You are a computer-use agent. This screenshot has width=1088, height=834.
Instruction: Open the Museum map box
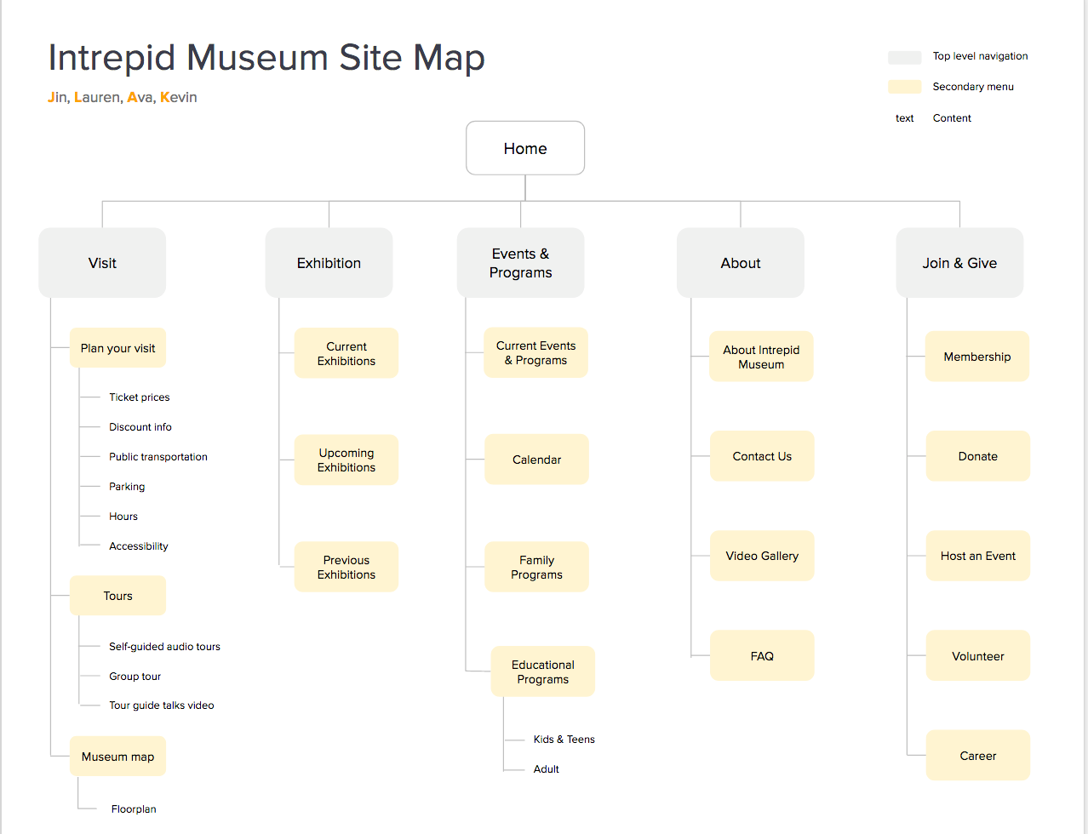(x=117, y=757)
